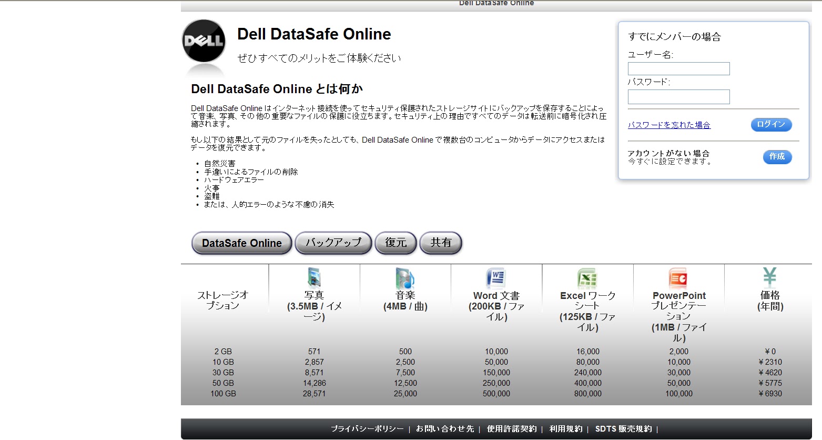This screenshot has height=440, width=822.
Task: Click the ¥ 5775 price cell
Action: click(x=770, y=383)
